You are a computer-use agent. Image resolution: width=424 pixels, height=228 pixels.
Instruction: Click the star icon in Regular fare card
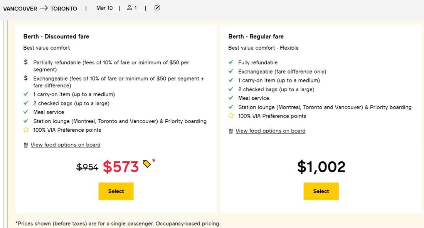231,116
